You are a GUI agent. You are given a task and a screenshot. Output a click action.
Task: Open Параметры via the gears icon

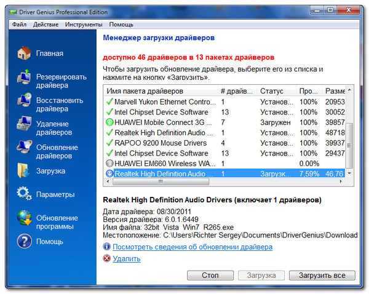(23, 194)
